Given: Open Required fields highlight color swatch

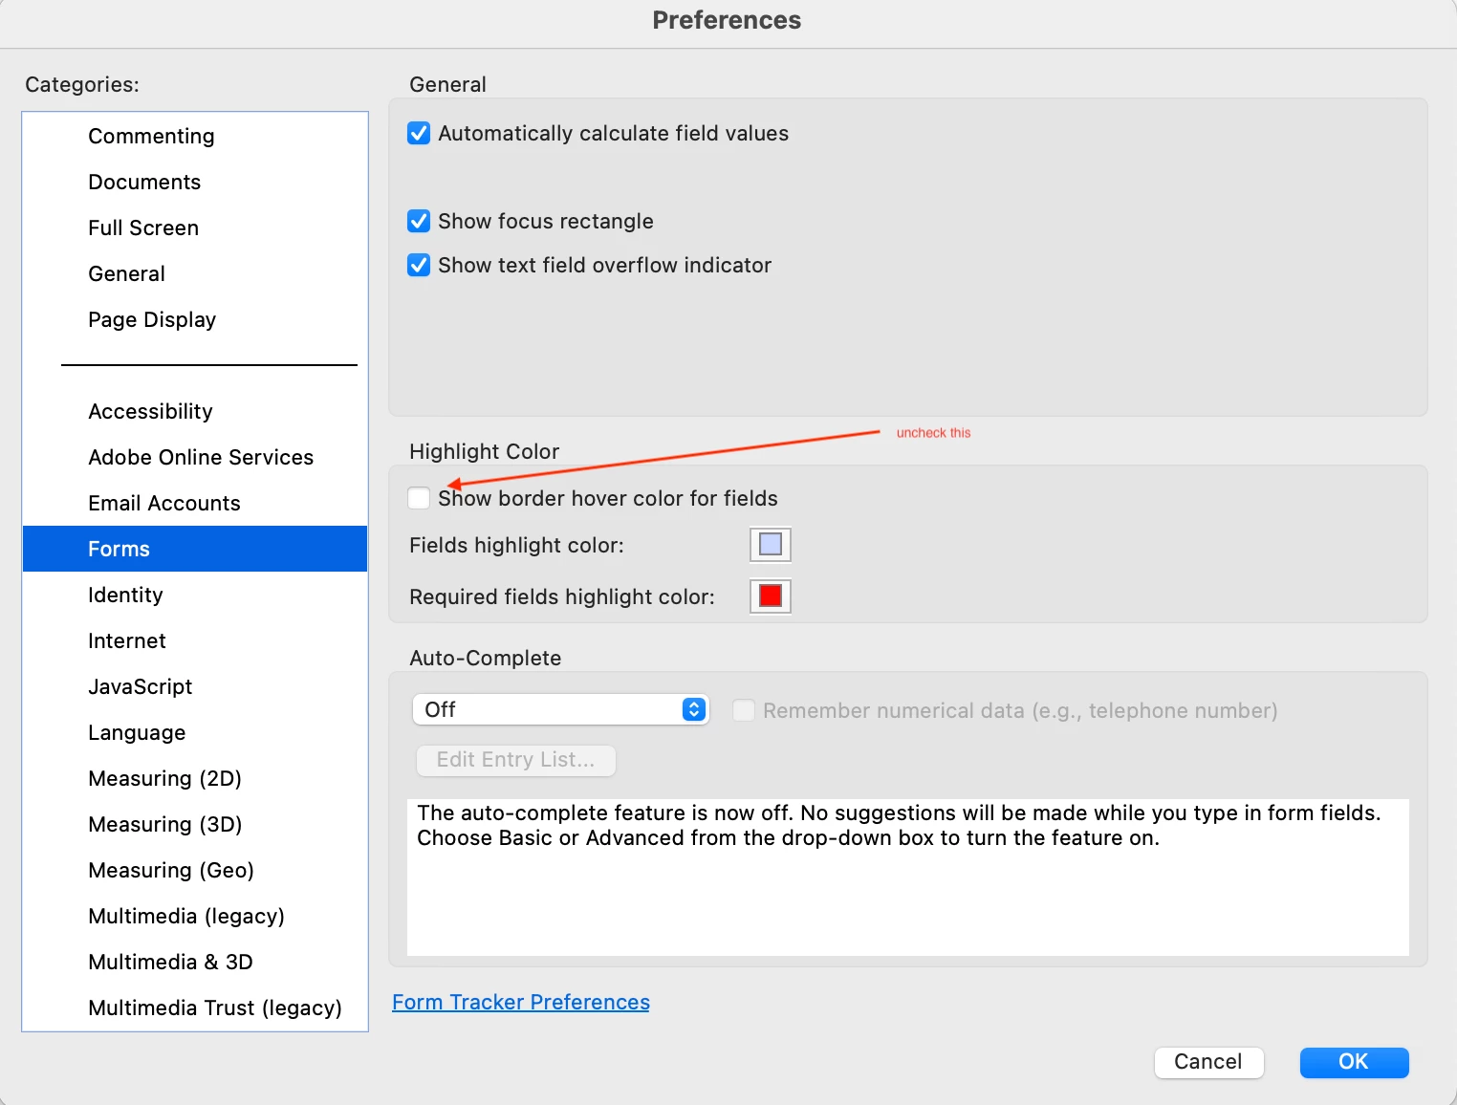Looking at the screenshot, I should tap(770, 596).
